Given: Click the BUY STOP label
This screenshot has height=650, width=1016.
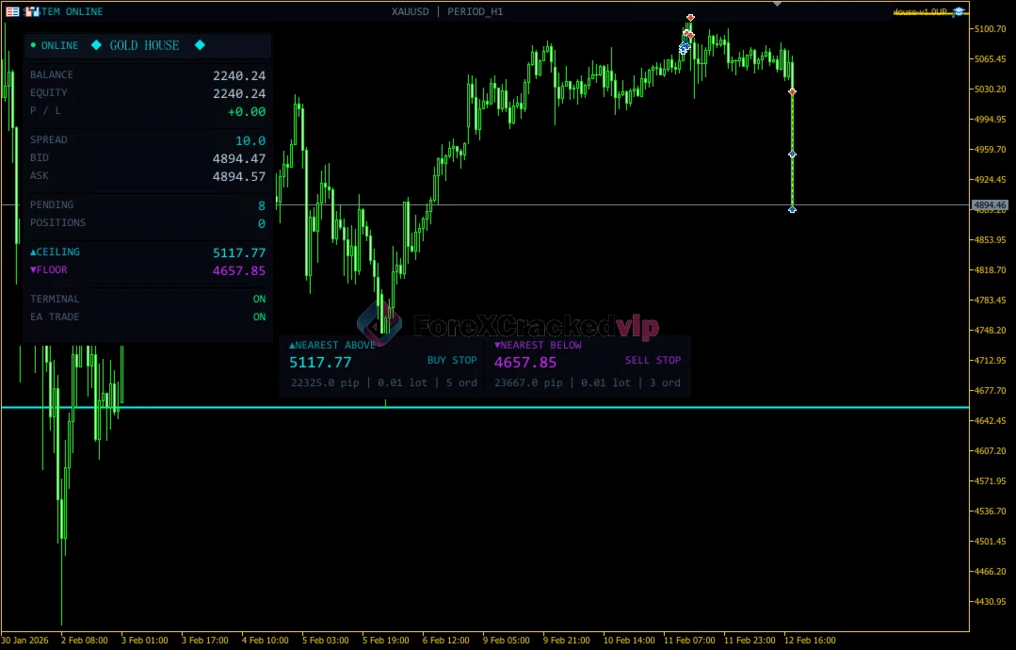Looking at the screenshot, I should point(452,360).
